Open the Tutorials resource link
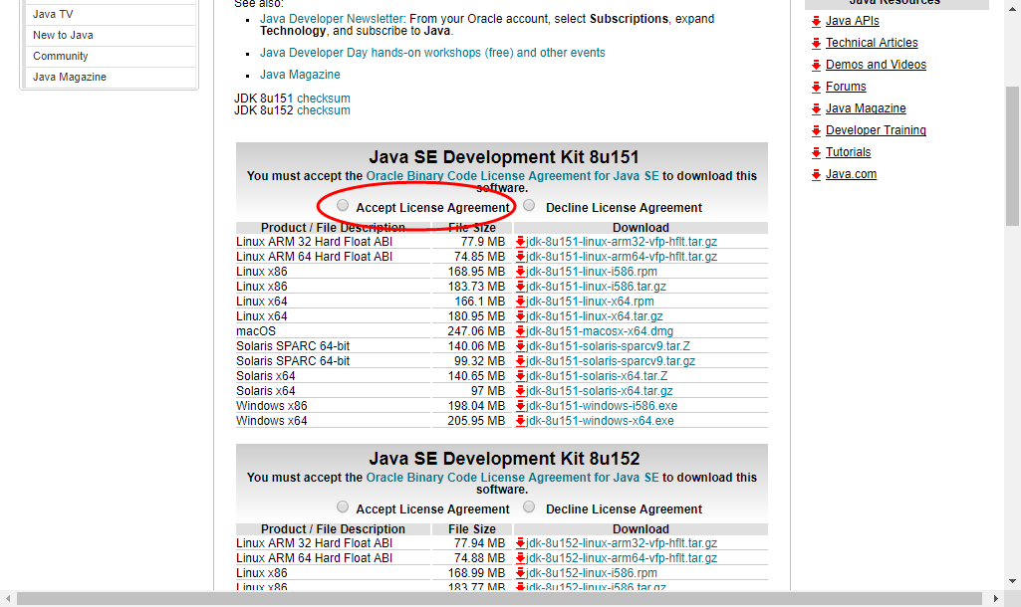Viewport: 1021px width, 607px height. (848, 152)
